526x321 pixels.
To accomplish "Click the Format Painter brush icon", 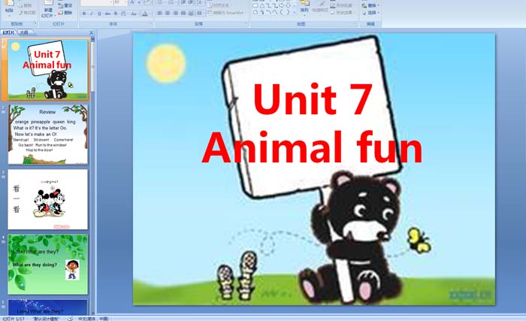I will coord(21,13).
